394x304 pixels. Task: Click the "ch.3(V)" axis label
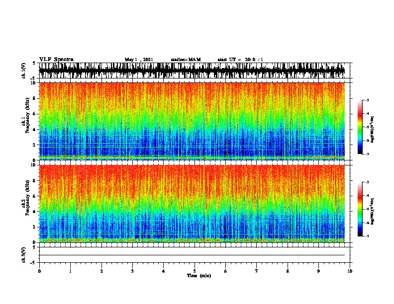point(23,255)
